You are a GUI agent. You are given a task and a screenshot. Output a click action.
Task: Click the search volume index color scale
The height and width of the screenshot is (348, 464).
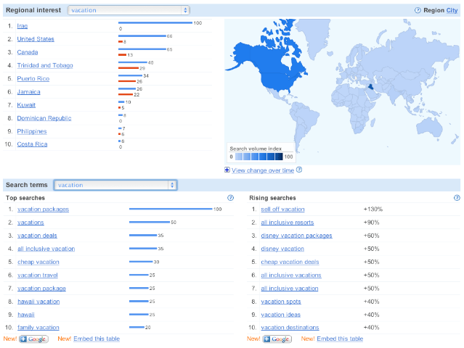pos(259,157)
